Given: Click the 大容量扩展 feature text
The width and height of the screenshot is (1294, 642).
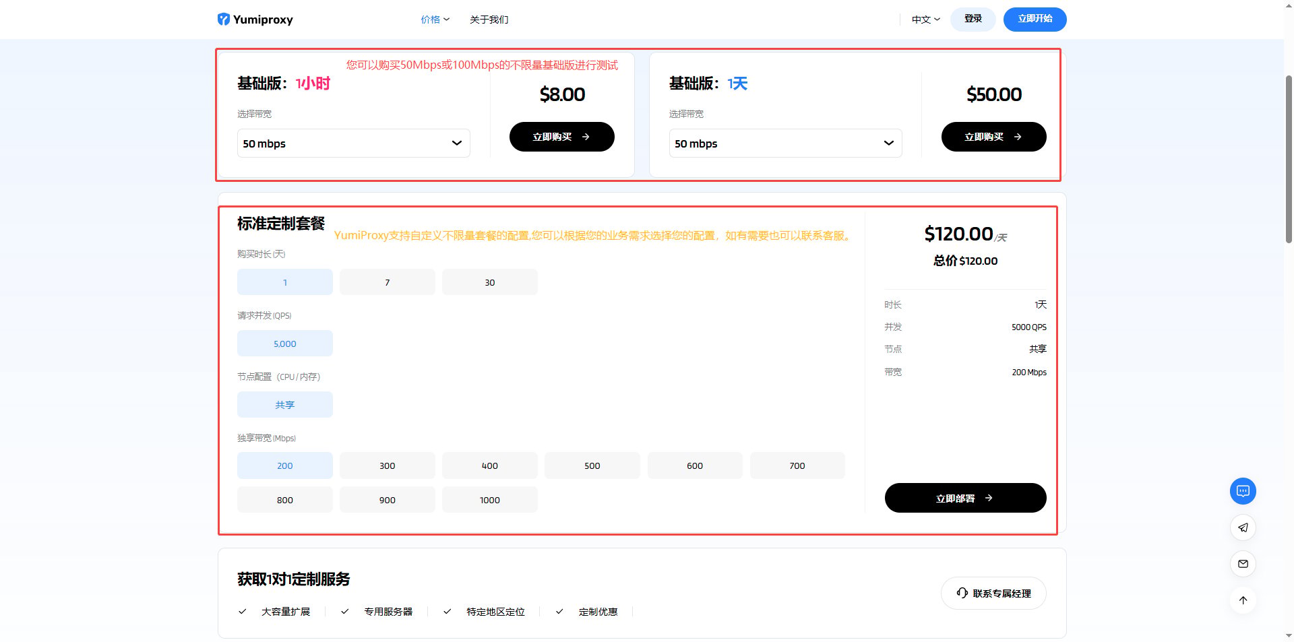Looking at the screenshot, I should point(286,612).
